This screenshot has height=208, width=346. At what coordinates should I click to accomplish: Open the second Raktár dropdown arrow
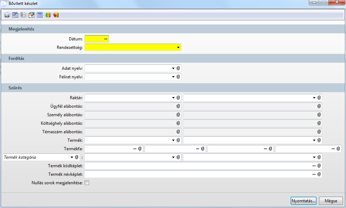(x=314, y=97)
